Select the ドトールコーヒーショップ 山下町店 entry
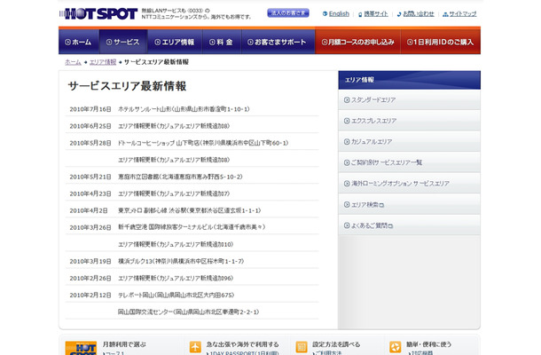 click(203, 143)
